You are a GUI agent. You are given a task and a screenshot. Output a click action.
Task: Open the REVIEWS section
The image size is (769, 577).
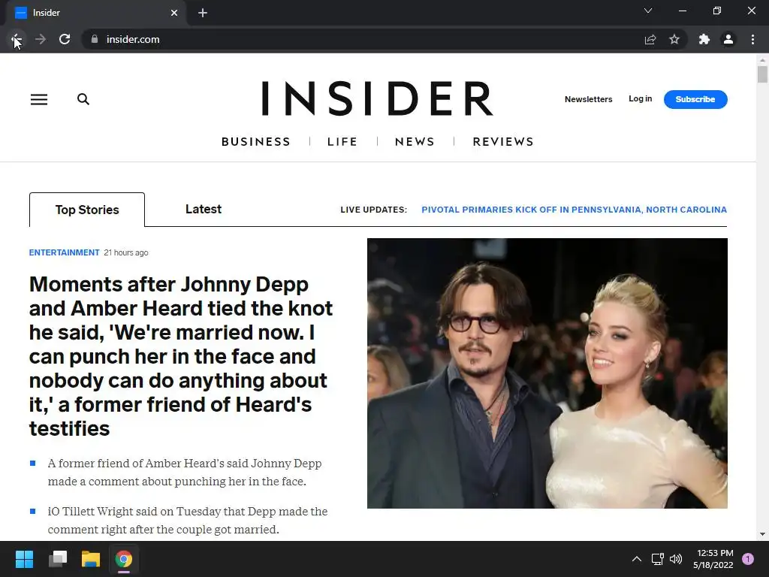503,142
